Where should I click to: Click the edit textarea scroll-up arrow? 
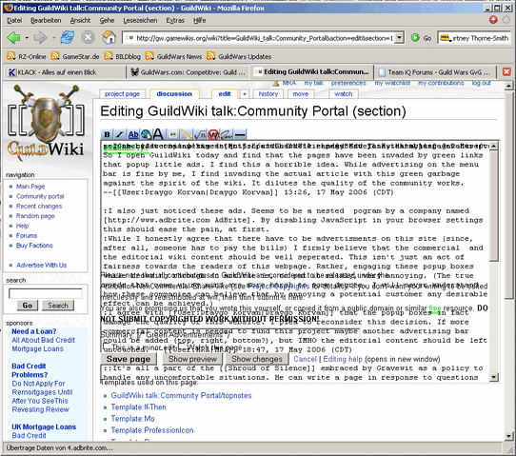[494, 146]
